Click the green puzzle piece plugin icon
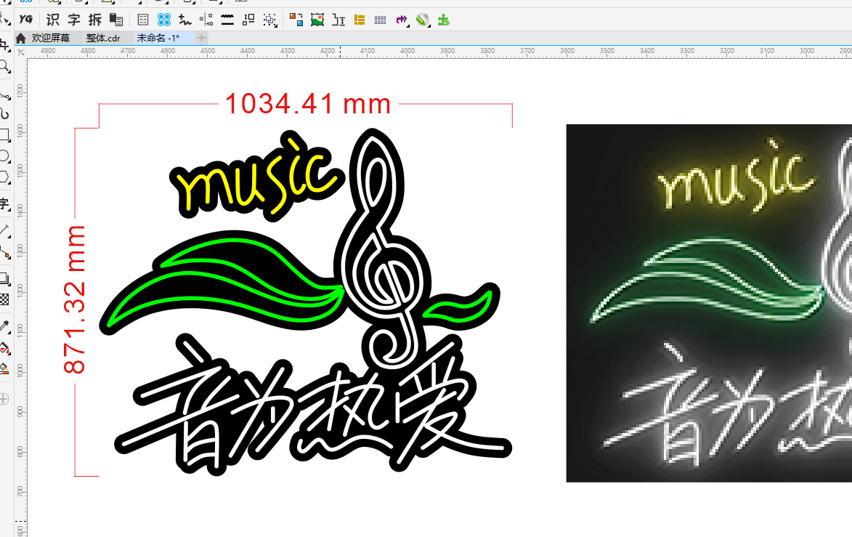852x537 pixels. 444,20
